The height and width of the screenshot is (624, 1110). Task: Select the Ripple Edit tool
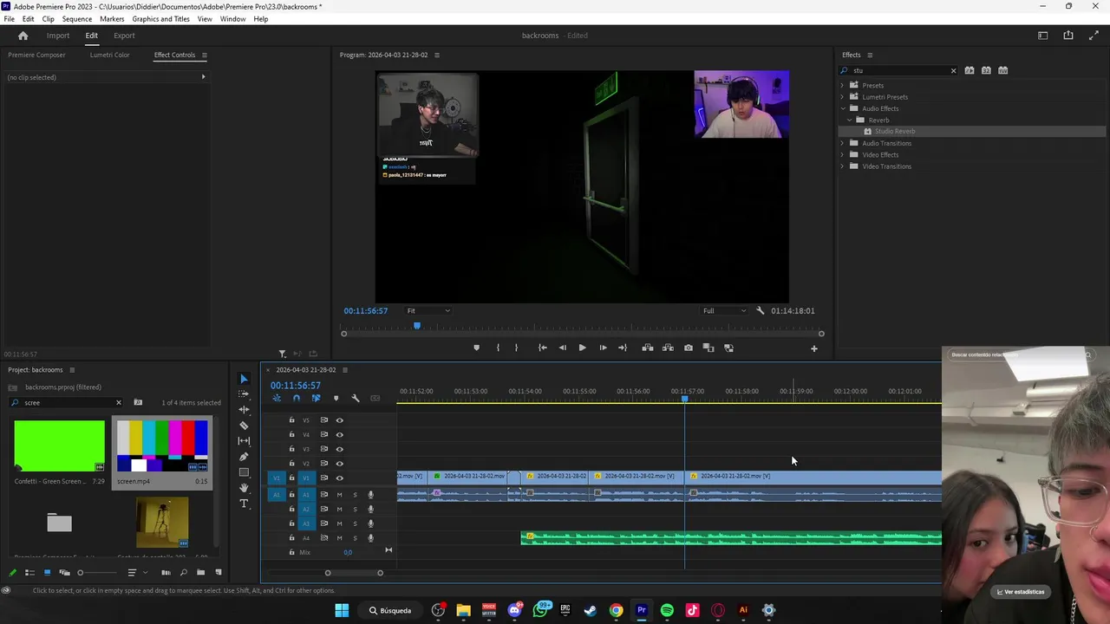pyautogui.click(x=244, y=410)
